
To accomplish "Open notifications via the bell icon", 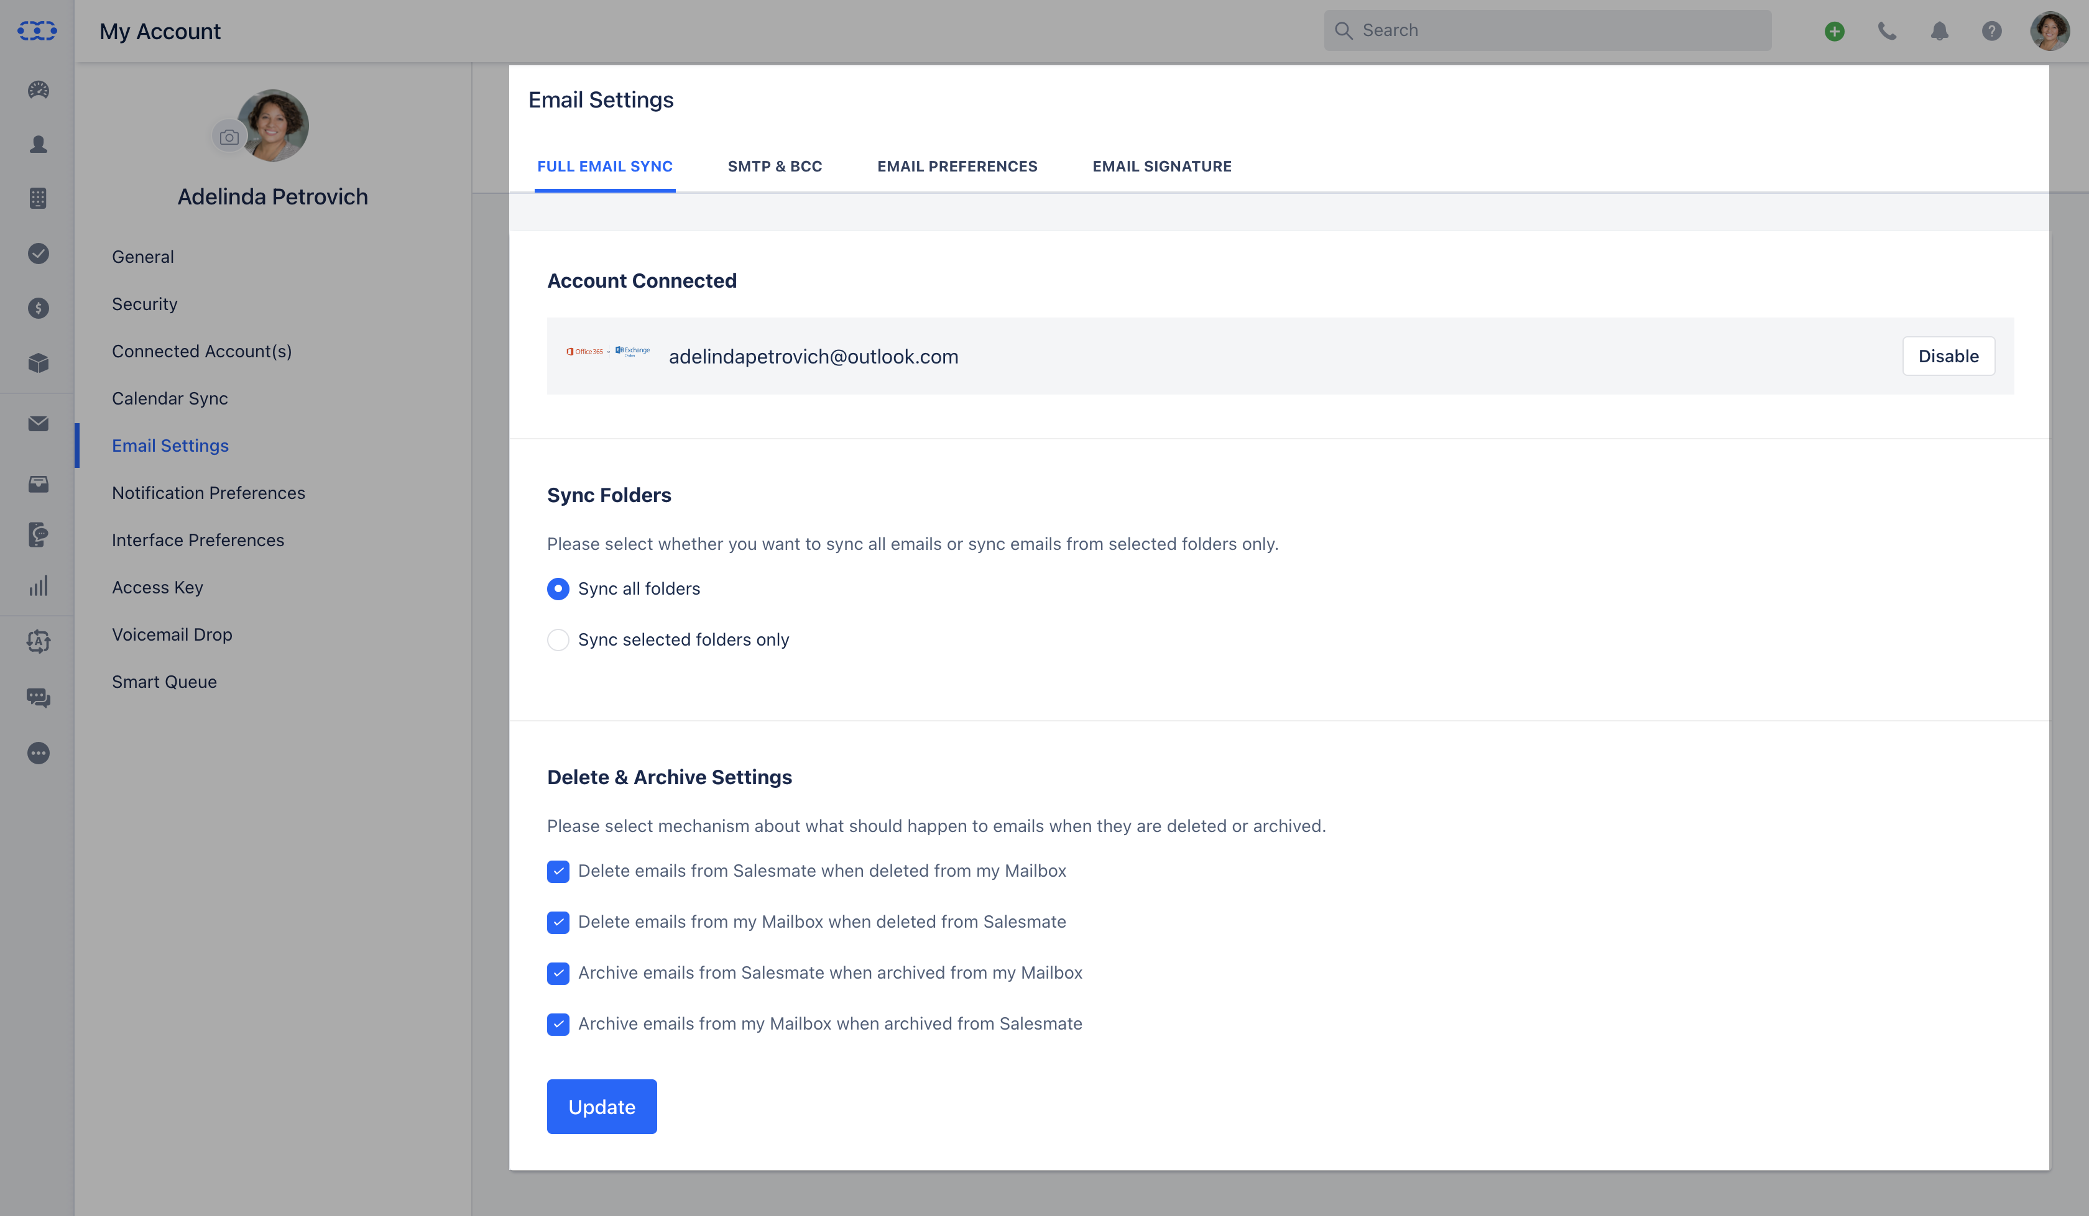I will coord(1939,30).
